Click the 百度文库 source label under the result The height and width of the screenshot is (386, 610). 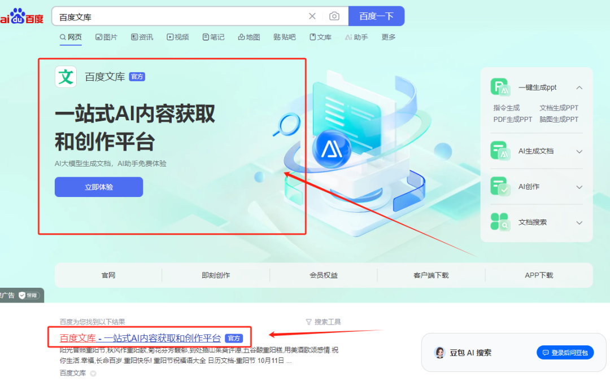pos(73,373)
